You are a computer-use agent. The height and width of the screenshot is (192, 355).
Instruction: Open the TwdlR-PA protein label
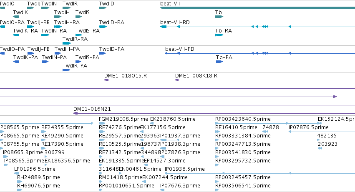(x=75, y=66)
